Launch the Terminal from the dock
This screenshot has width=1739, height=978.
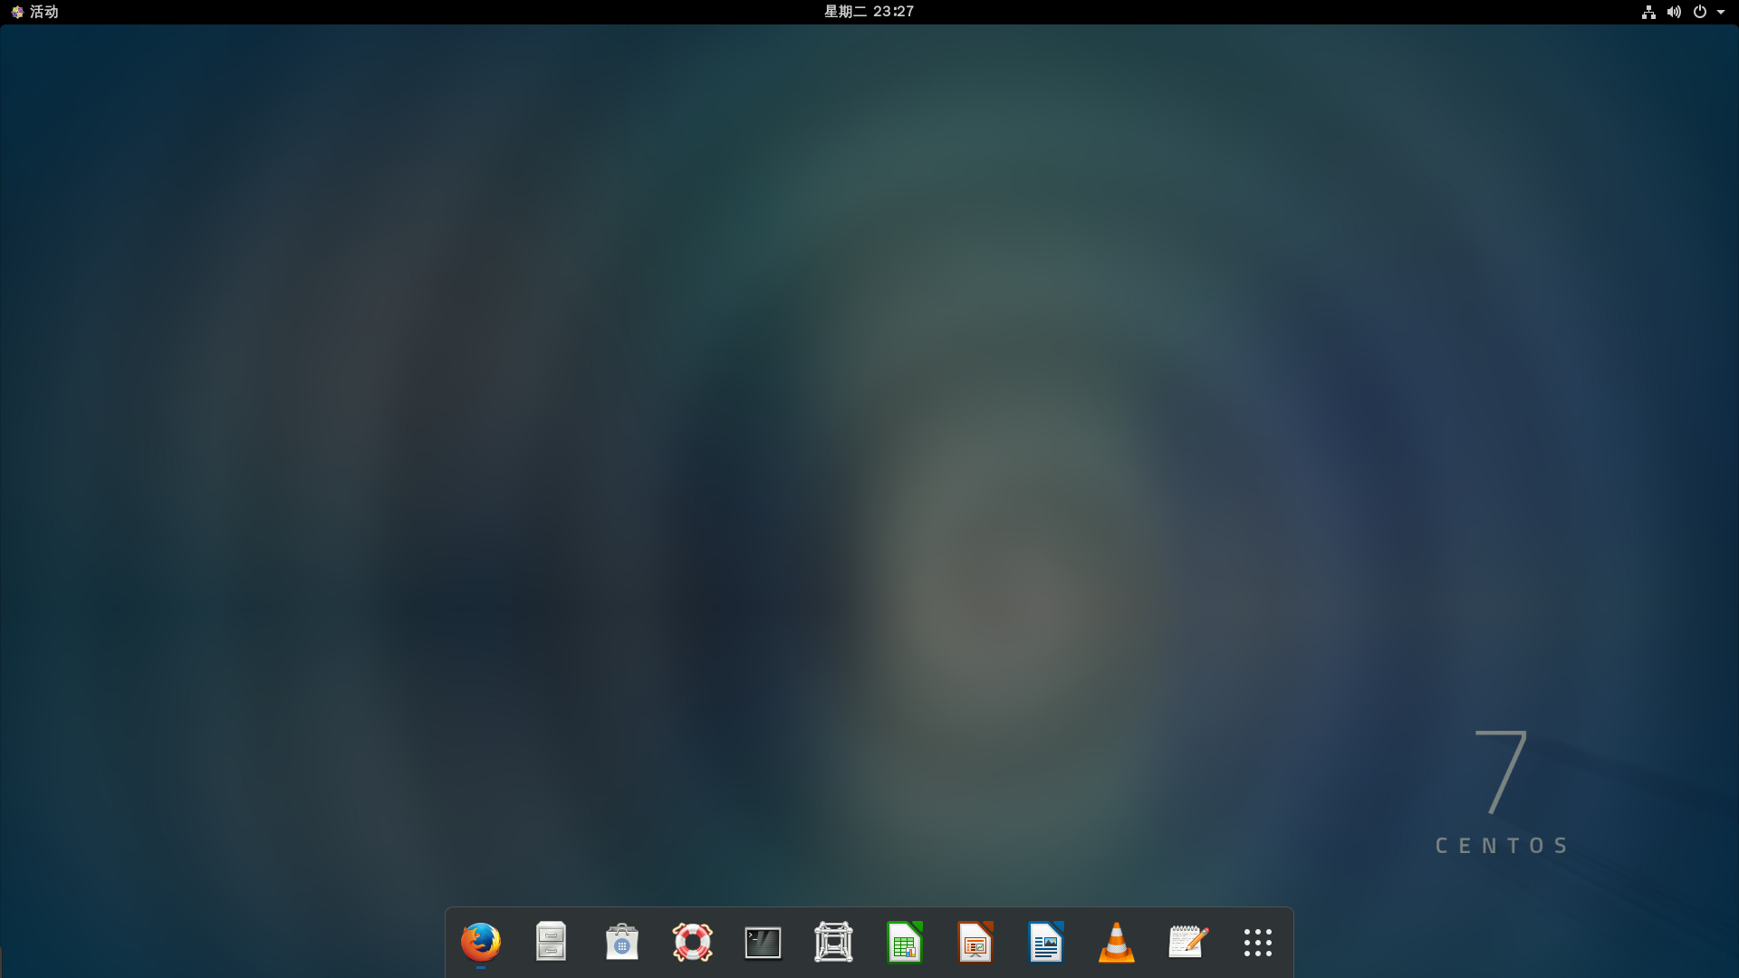(x=763, y=943)
